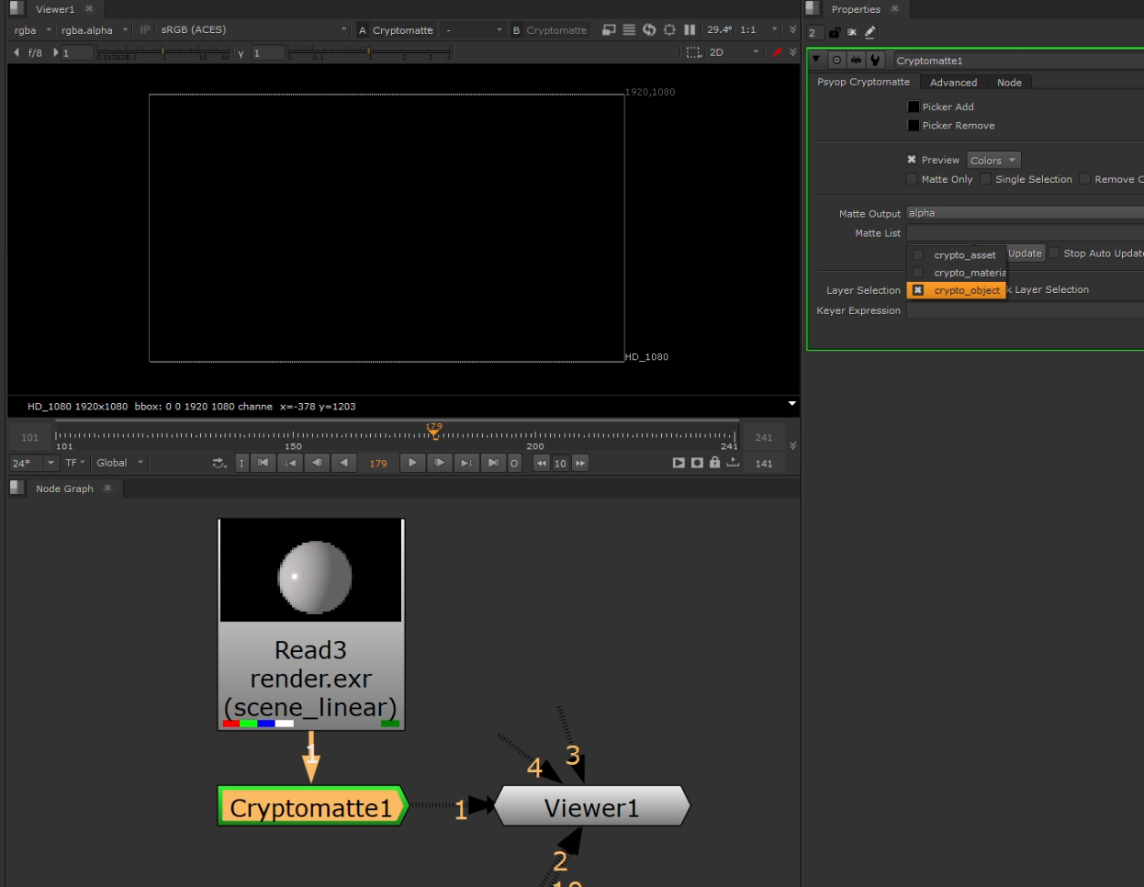1144x887 pixels.
Task: Check the crypto_asset layer option
Action: (x=956, y=255)
